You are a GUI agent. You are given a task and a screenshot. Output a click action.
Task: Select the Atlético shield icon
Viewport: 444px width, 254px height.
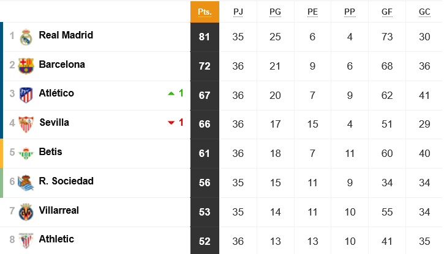pos(26,95)
